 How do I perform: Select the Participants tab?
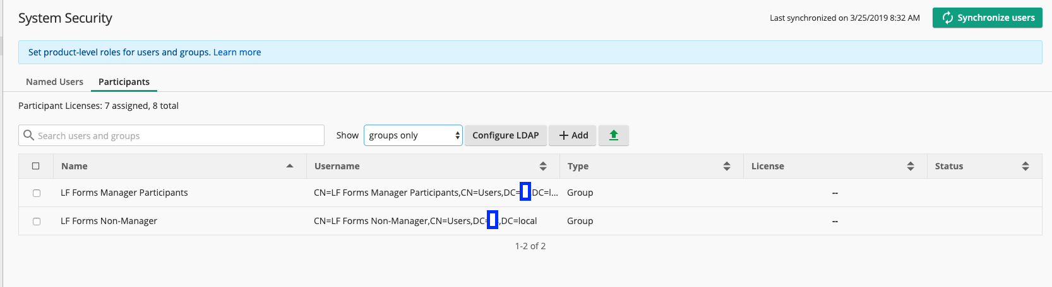coord(124,82)
